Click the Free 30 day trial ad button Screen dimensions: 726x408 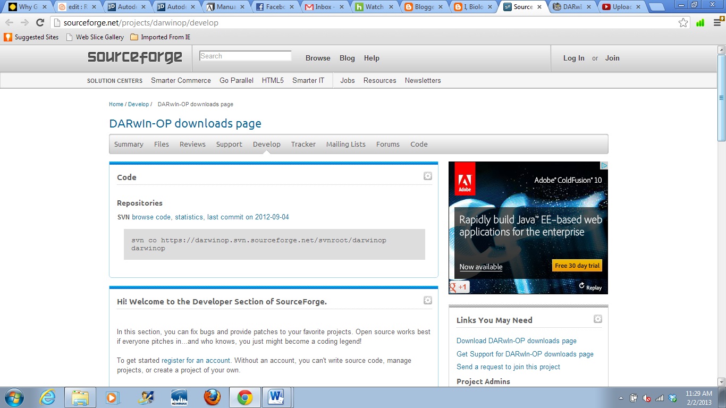tap(577, 266)
